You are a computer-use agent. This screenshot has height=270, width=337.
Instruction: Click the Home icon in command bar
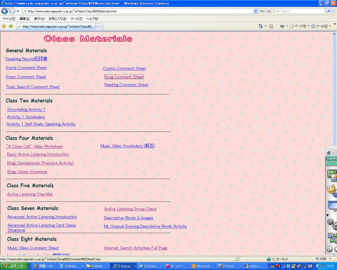coord(261,26)
